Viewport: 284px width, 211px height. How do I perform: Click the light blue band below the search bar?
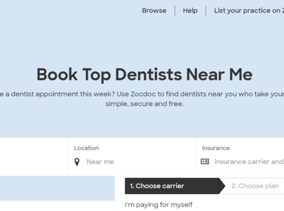57,188
